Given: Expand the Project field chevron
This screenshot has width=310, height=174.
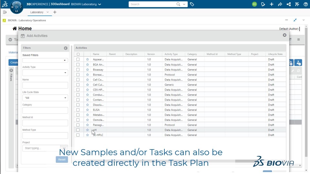Looking at the screenshot, I should (64, 148).
